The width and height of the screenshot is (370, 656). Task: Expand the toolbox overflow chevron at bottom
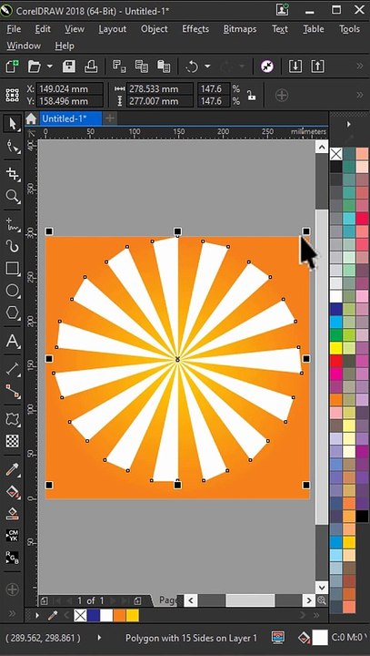point(12,614)
